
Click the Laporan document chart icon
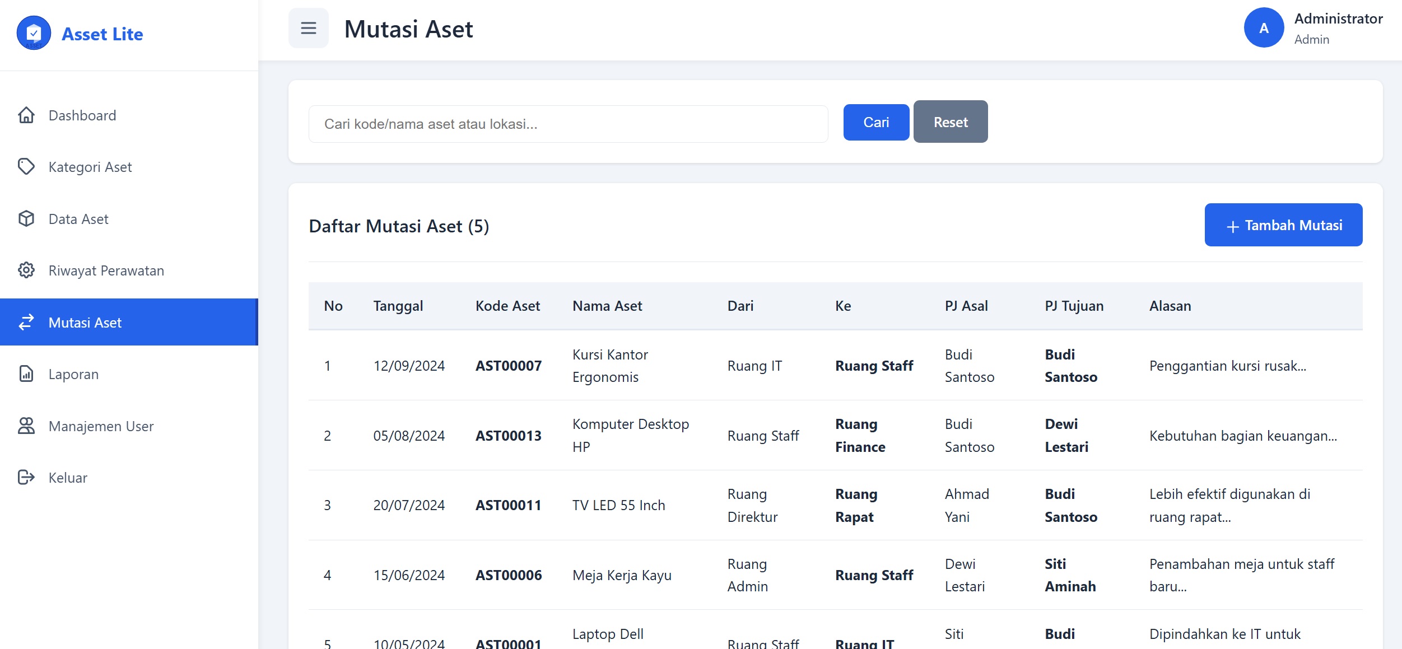(x=26, y=374)
